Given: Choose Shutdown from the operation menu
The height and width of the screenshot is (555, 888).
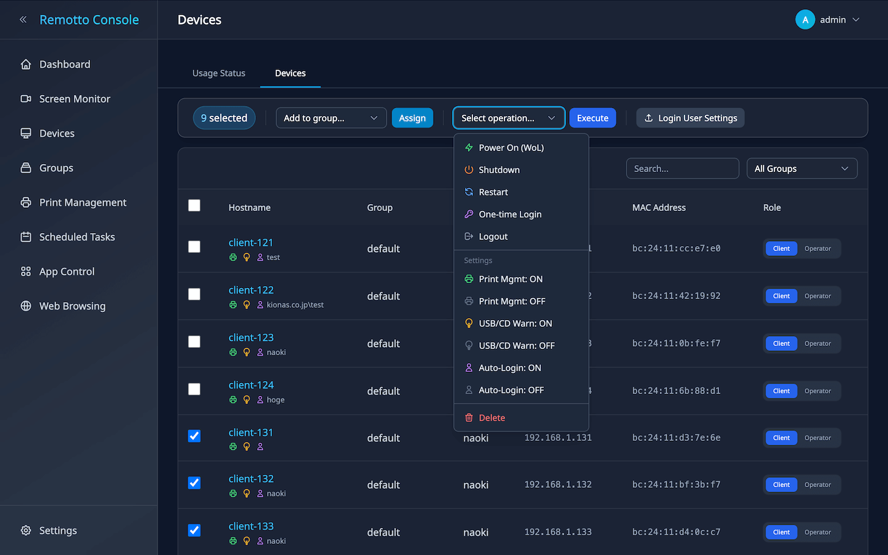Looking at the screenshot, I should (x=499, y=170).
